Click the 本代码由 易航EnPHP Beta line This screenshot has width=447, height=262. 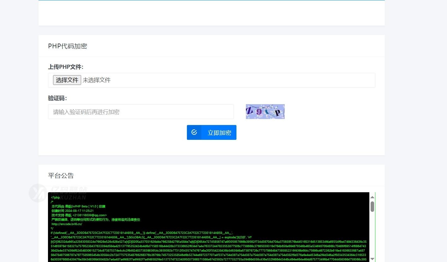coord(78,206)
